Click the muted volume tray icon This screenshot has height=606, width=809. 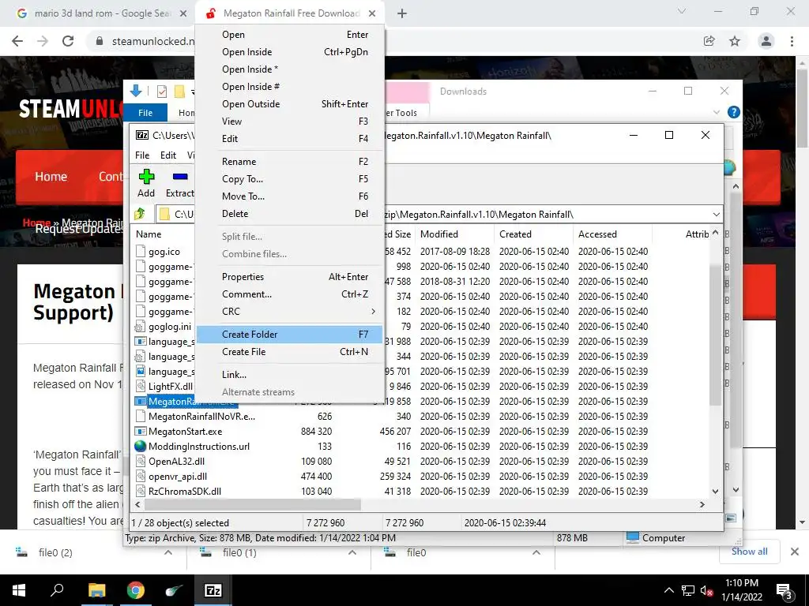707,591
